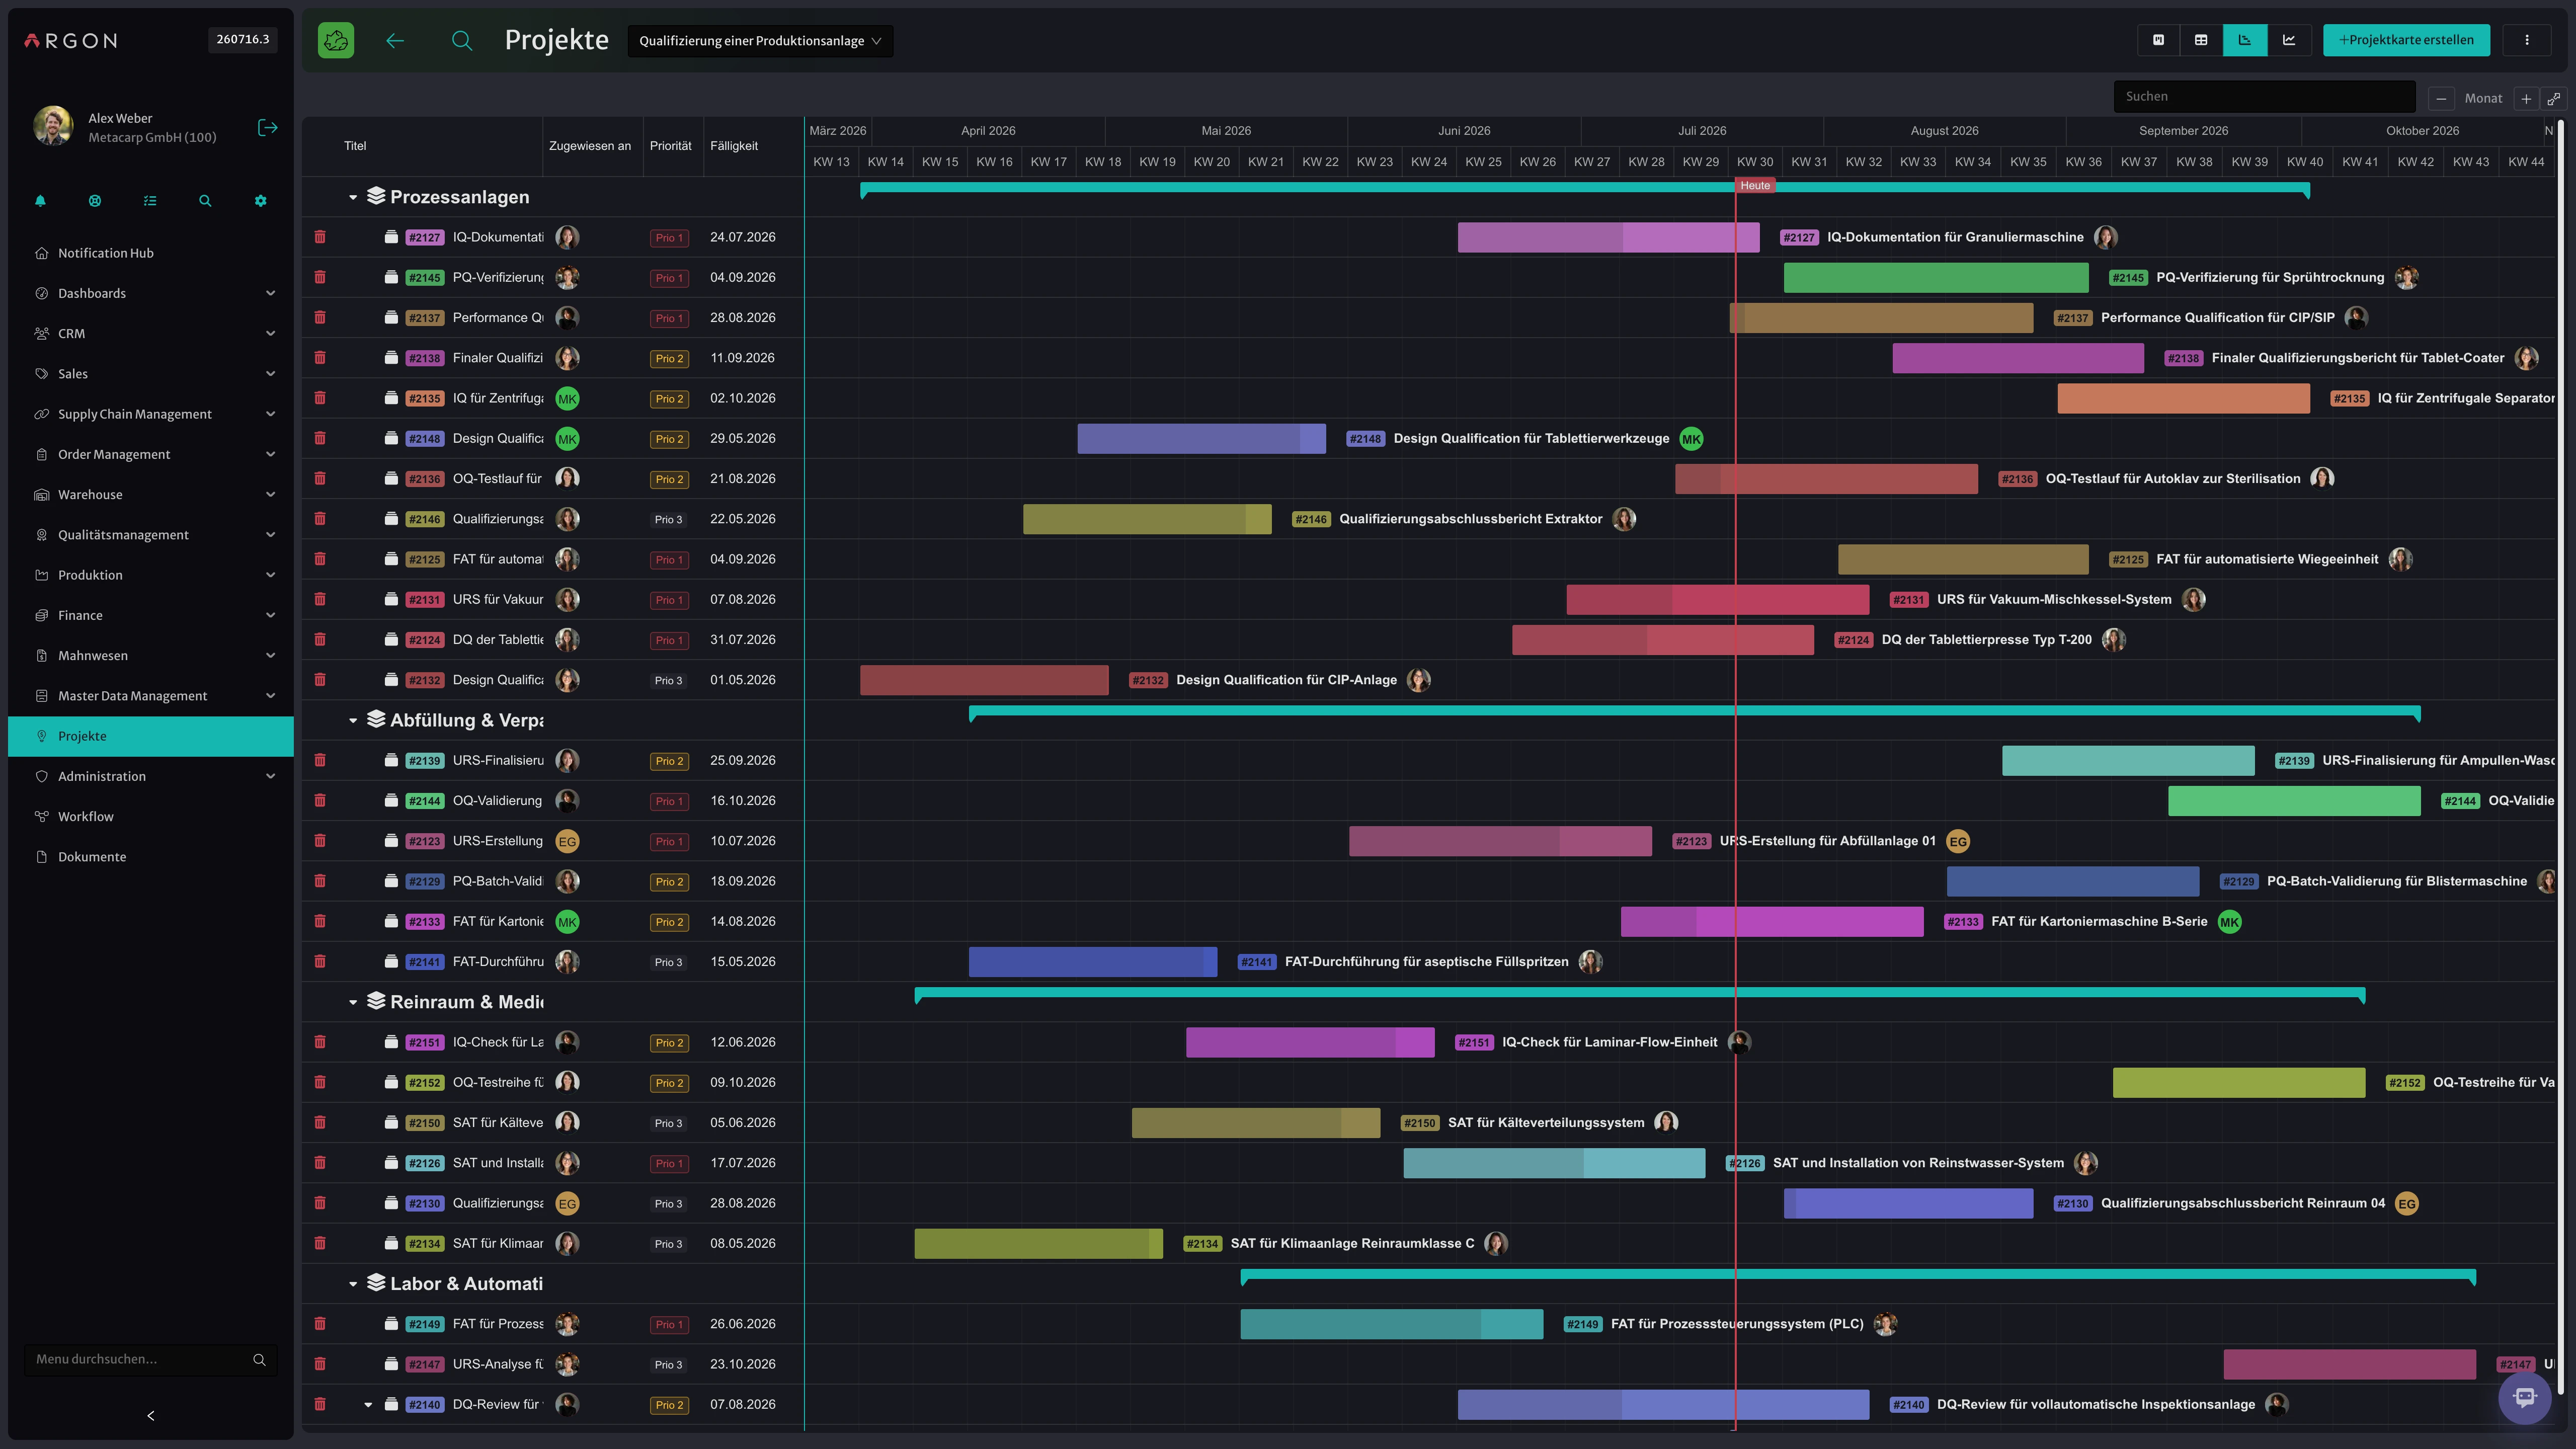Select Projekte in the sidebar

click(x=151, y=736)
